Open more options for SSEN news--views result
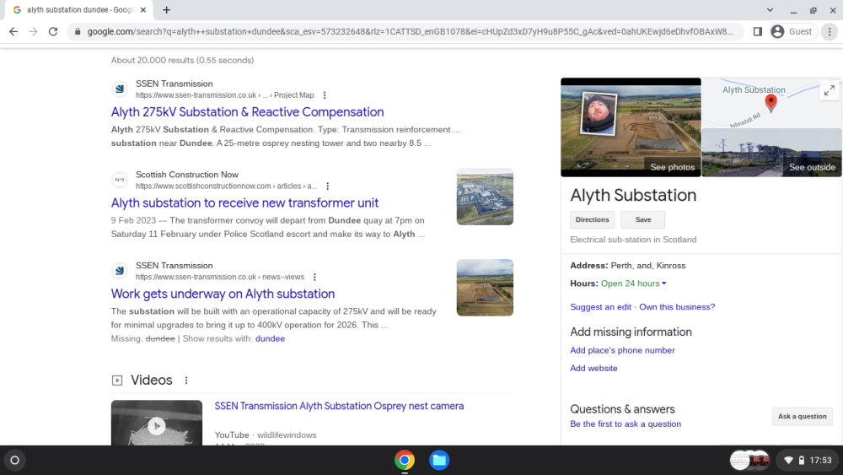 coord(314,277)
